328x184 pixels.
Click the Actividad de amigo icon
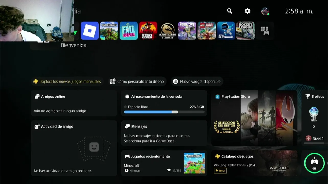tap(37, 126)
